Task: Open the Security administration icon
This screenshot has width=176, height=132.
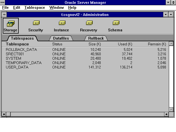Action: click(36, 25)
